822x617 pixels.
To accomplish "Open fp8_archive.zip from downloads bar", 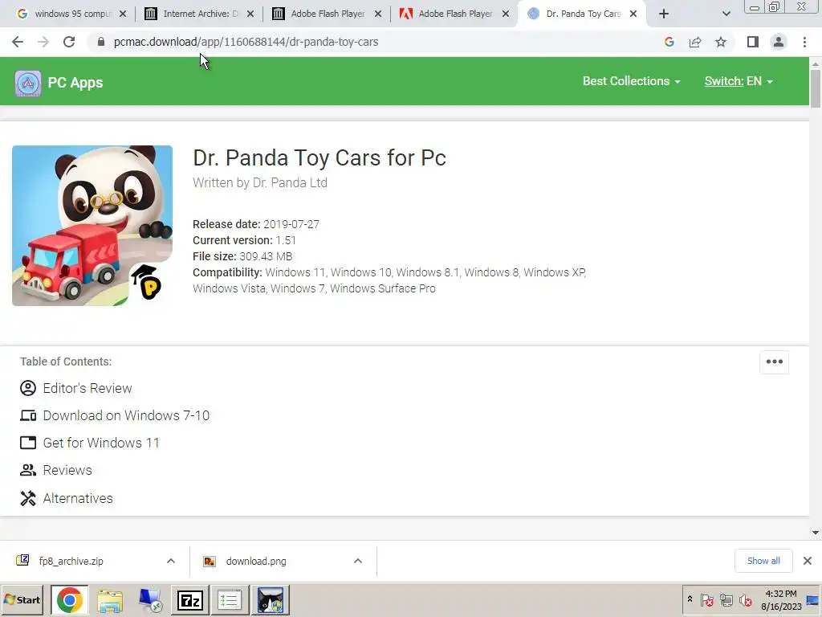I will point(71,561).
